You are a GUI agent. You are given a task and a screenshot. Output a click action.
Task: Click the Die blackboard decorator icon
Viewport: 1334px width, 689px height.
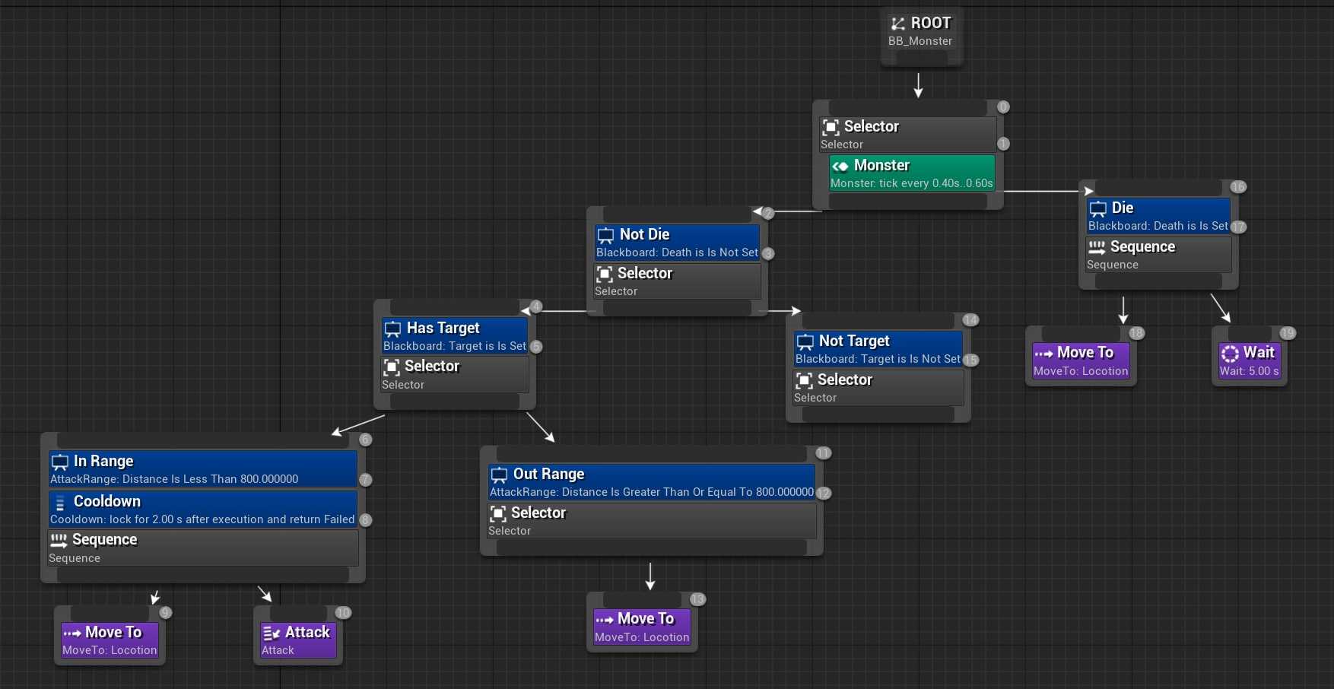coord(1098,208)
